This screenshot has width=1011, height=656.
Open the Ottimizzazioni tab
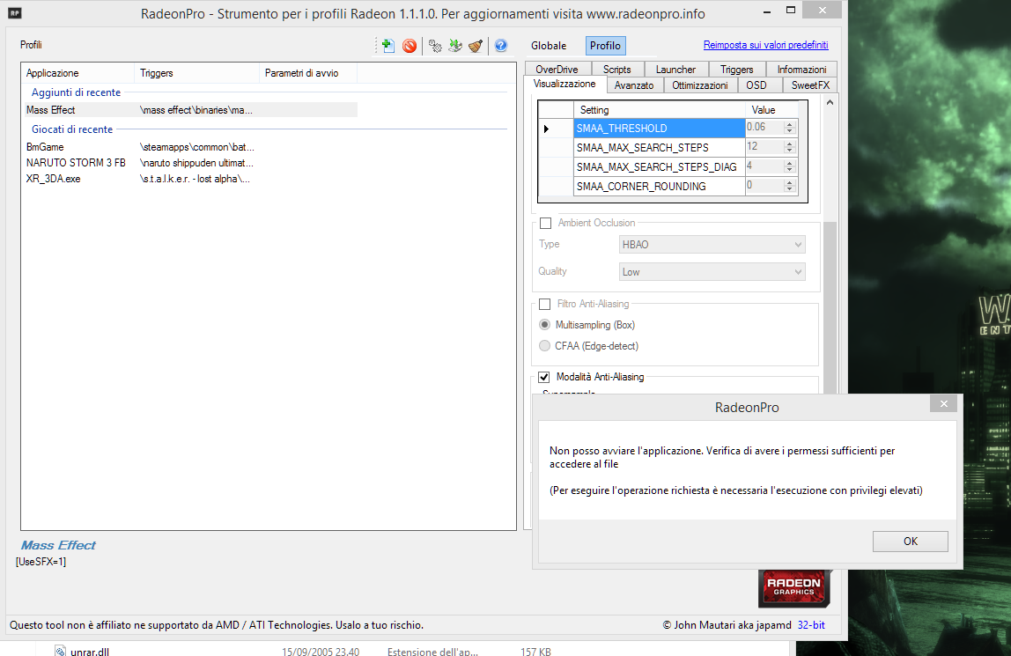699,85
